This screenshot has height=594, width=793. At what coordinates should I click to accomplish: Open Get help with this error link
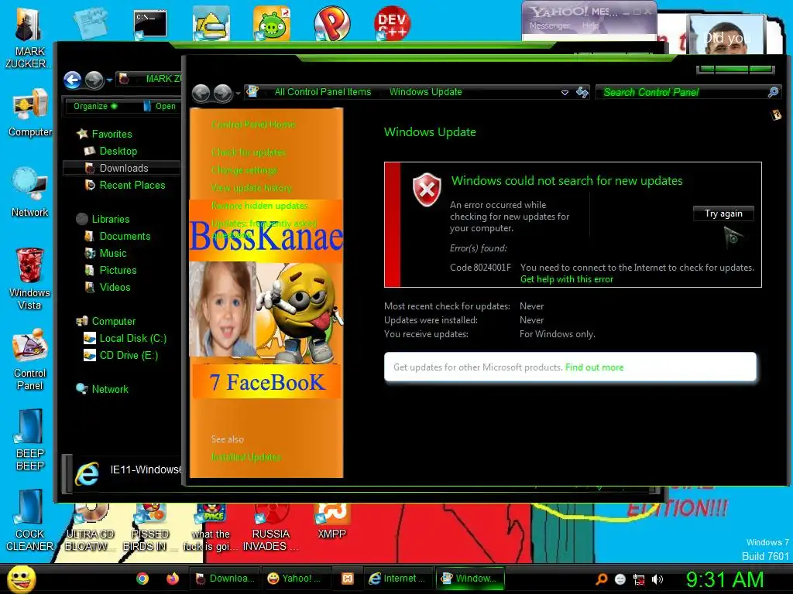click(x=566, y=279)
